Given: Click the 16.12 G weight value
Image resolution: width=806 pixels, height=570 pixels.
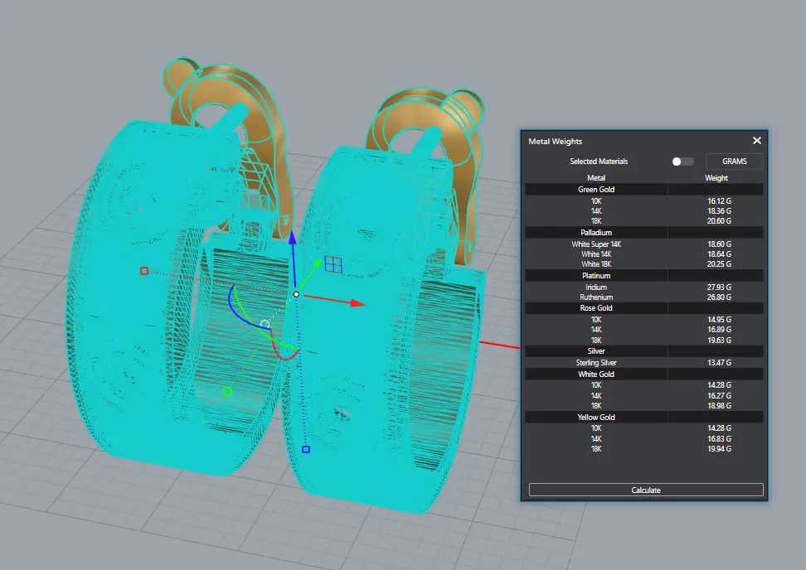Looking at the screenshot, I should 719,201.
